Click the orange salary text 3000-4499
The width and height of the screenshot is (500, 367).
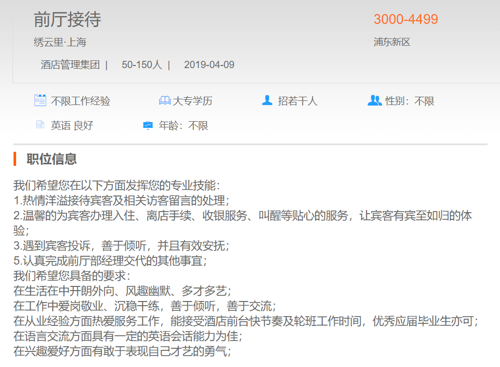(405, 19)
